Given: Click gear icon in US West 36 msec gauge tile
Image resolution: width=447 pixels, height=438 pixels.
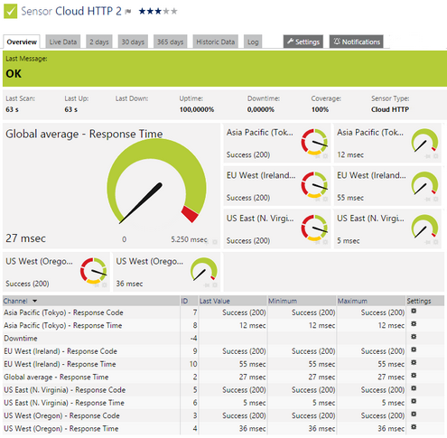Looking at the screenshot, I should [x=215, y=285].
